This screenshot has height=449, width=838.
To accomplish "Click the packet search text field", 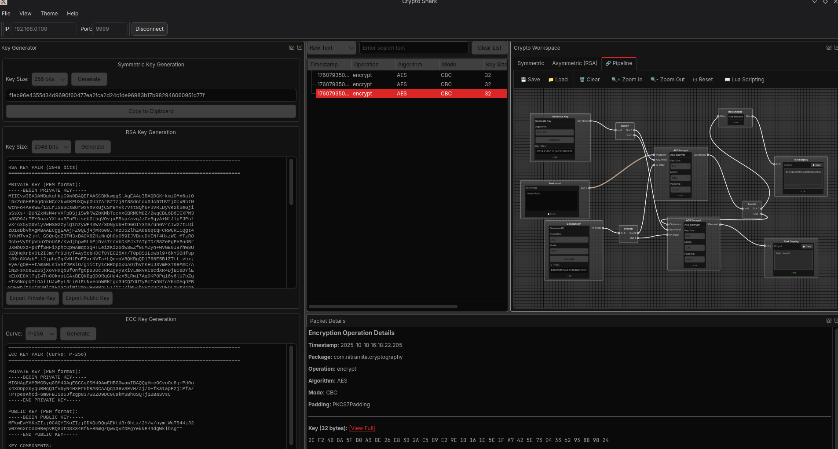I will click(x=413, y=47).
